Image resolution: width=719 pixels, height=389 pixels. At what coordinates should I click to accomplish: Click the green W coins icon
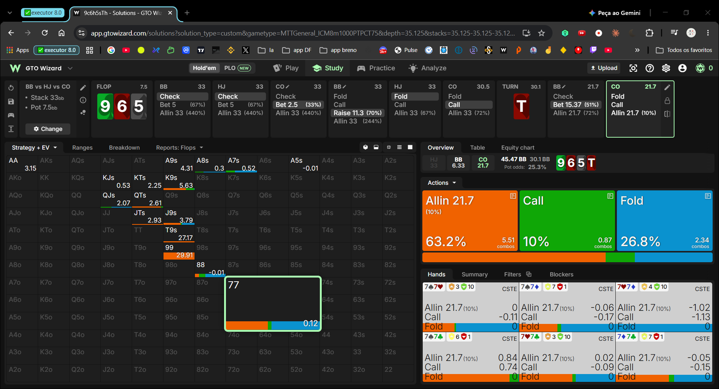click(x=700, y=68)
